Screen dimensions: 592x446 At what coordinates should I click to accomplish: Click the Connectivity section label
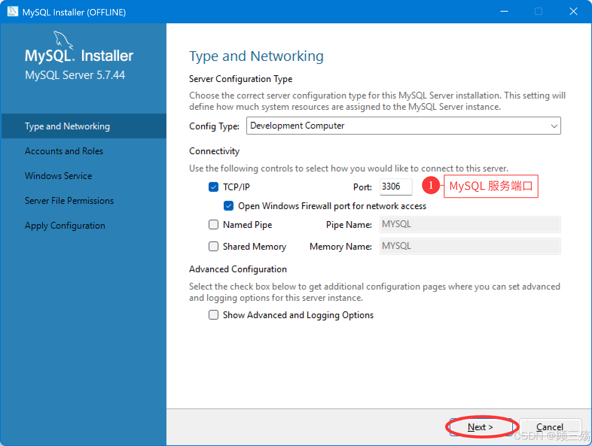214,151
